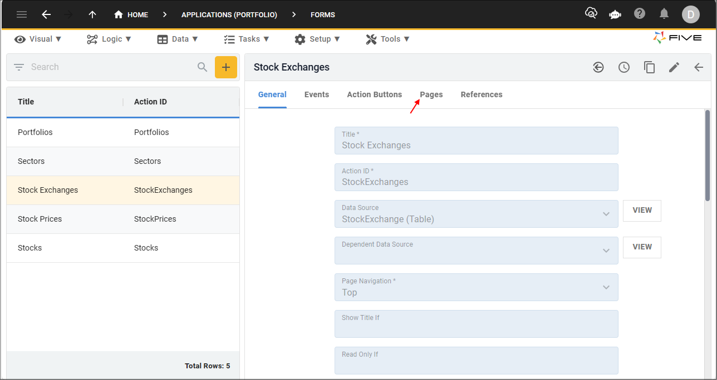The image size is (717, 380).
Task: Select the Portfolios row
Action: coord(123,132)
